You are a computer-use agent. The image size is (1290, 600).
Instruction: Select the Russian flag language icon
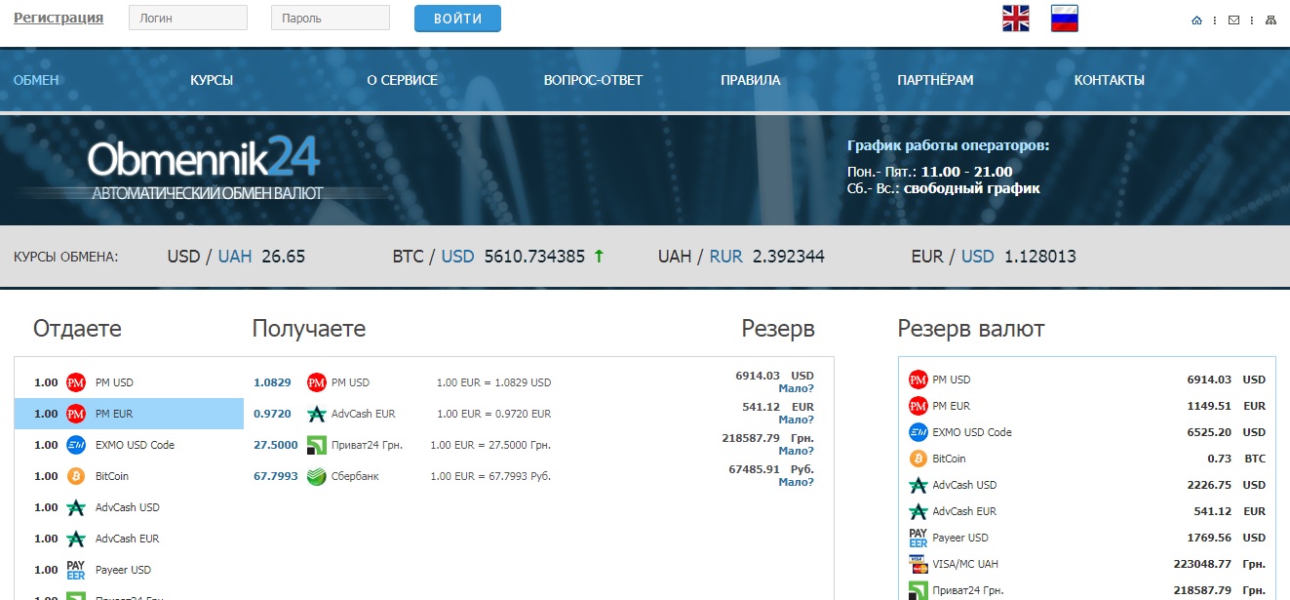coord(1064,19)
